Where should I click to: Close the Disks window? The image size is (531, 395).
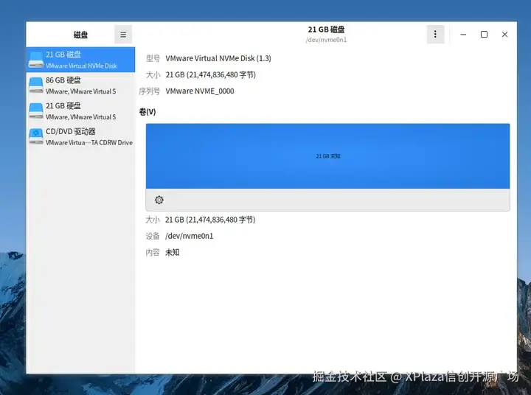(504, 34)
